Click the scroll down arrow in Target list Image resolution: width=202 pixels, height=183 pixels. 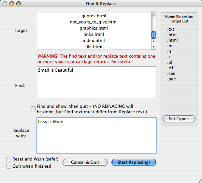(154, 47)
